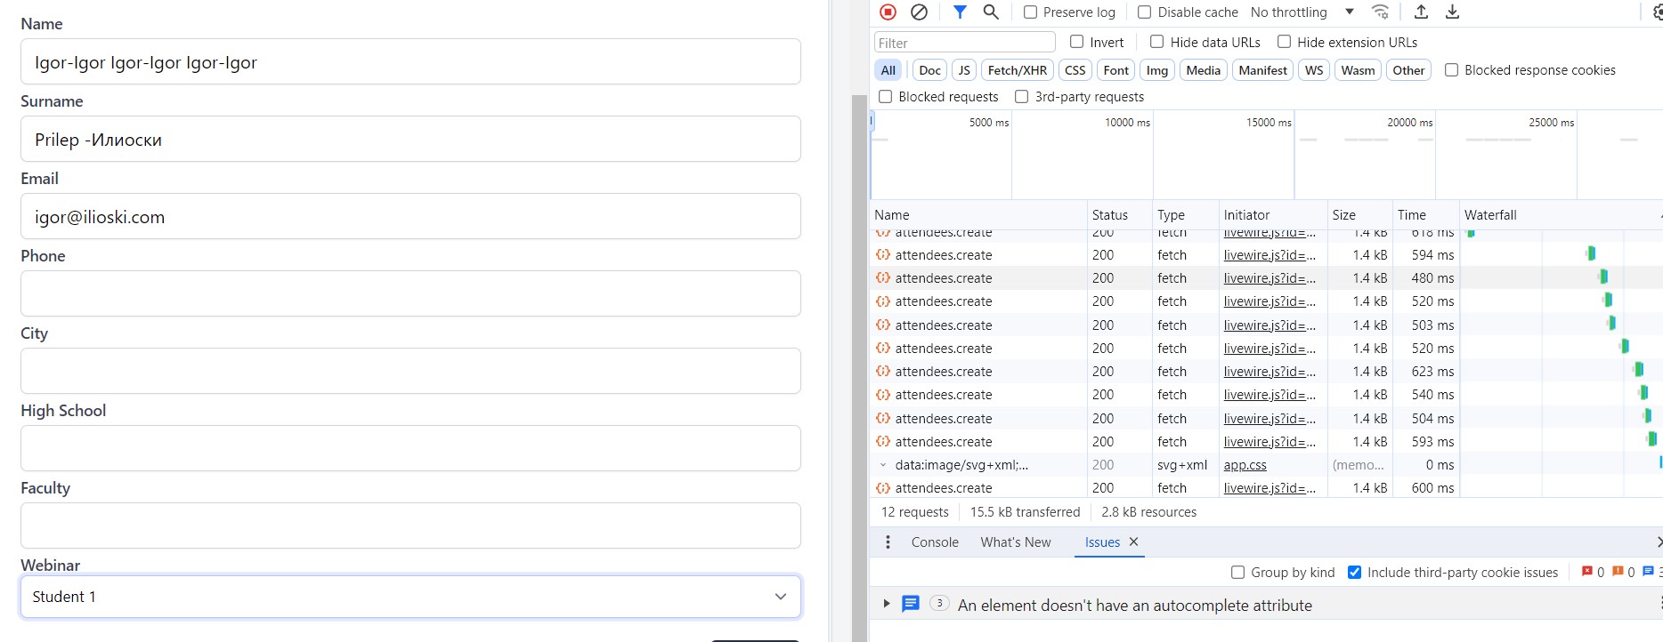The image size is (1663, 642).
Task: Switch to the Console drawer tab
Action: (x=935, y=542)
